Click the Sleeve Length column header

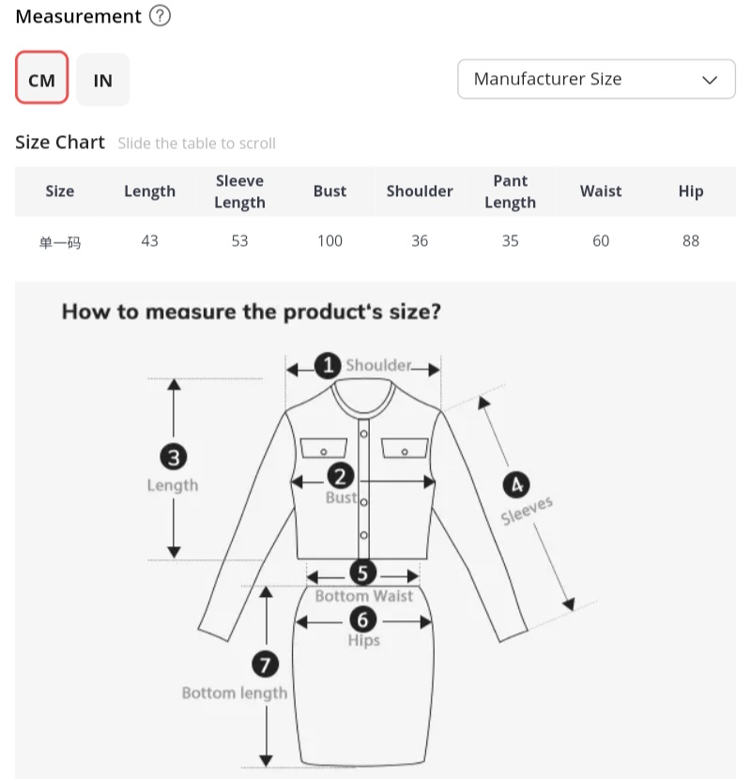click(239, 191)
